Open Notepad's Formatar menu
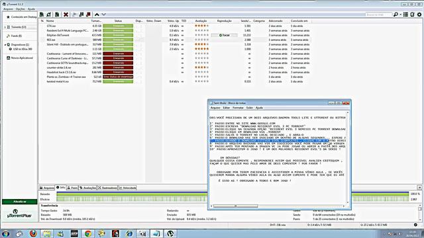 click(238, 108)
